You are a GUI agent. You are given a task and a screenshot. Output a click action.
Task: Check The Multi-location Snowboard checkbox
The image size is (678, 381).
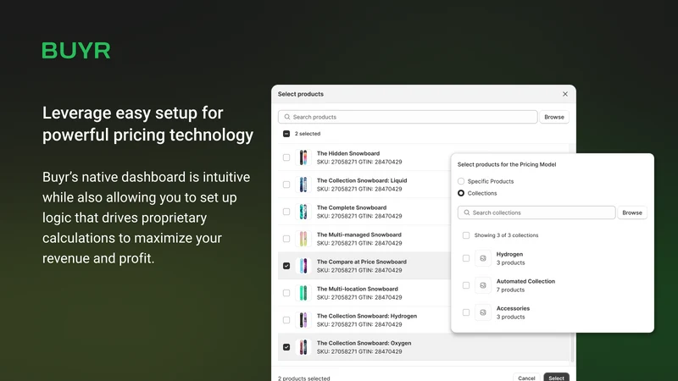click(286, 293)
